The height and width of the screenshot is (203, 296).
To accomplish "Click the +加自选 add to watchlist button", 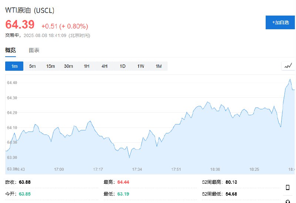I will pyautogui.click(x=280, y=23).
